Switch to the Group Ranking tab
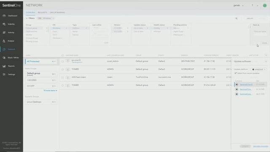Screen dimensions: 270x152 57,13
